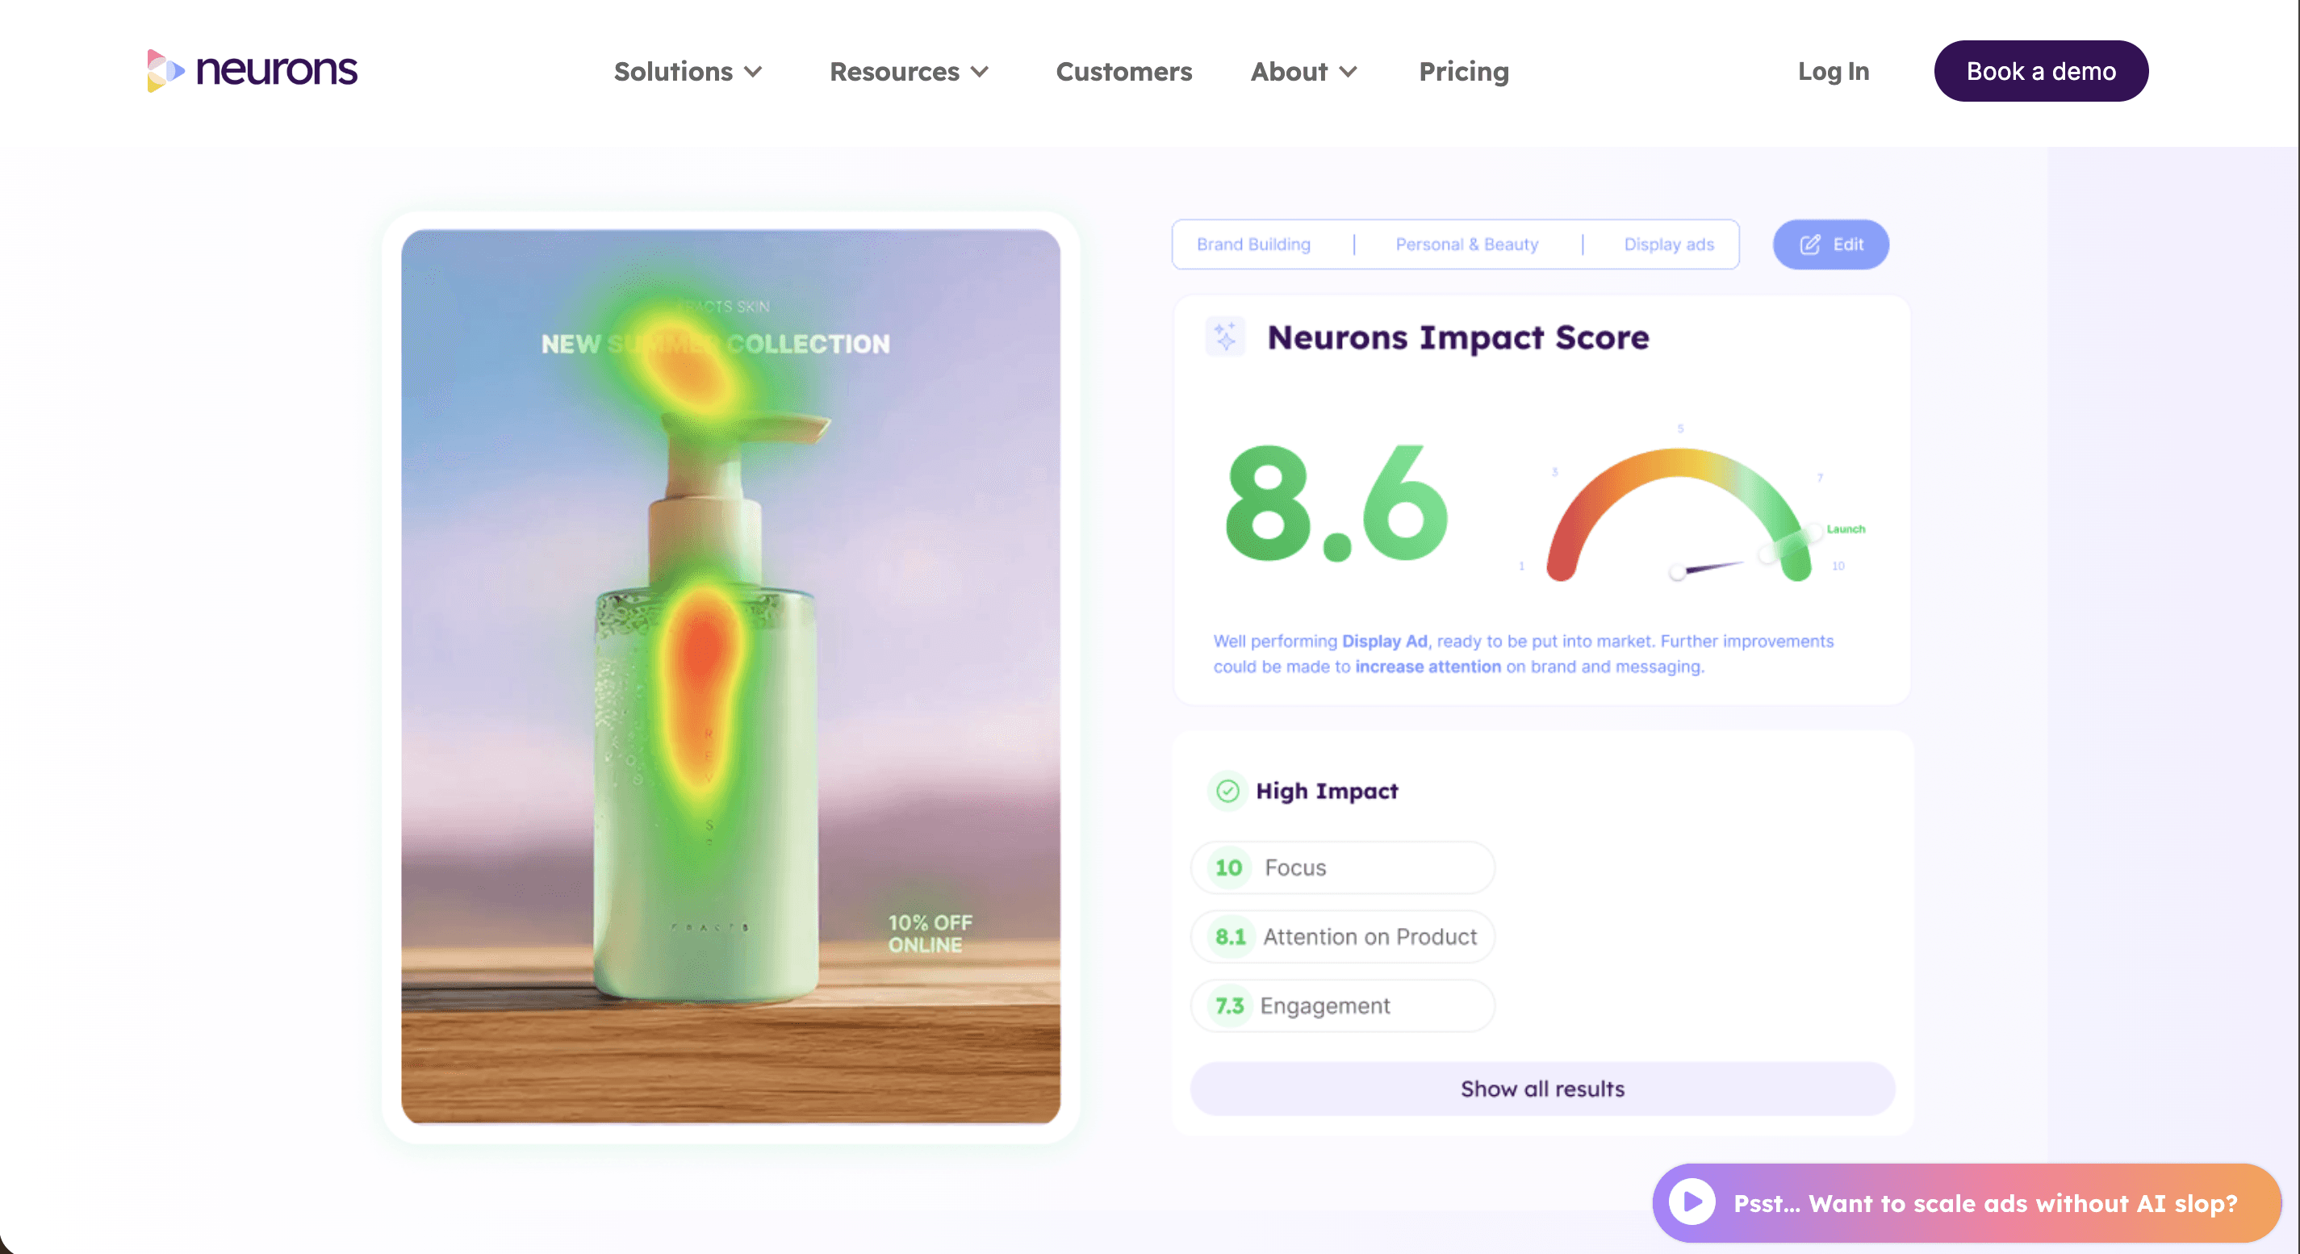The height and width of the screenshot is (1254, 2300).
Task: Click the sparkle icon beside Neurons Impact Score
Action: 1225,336
